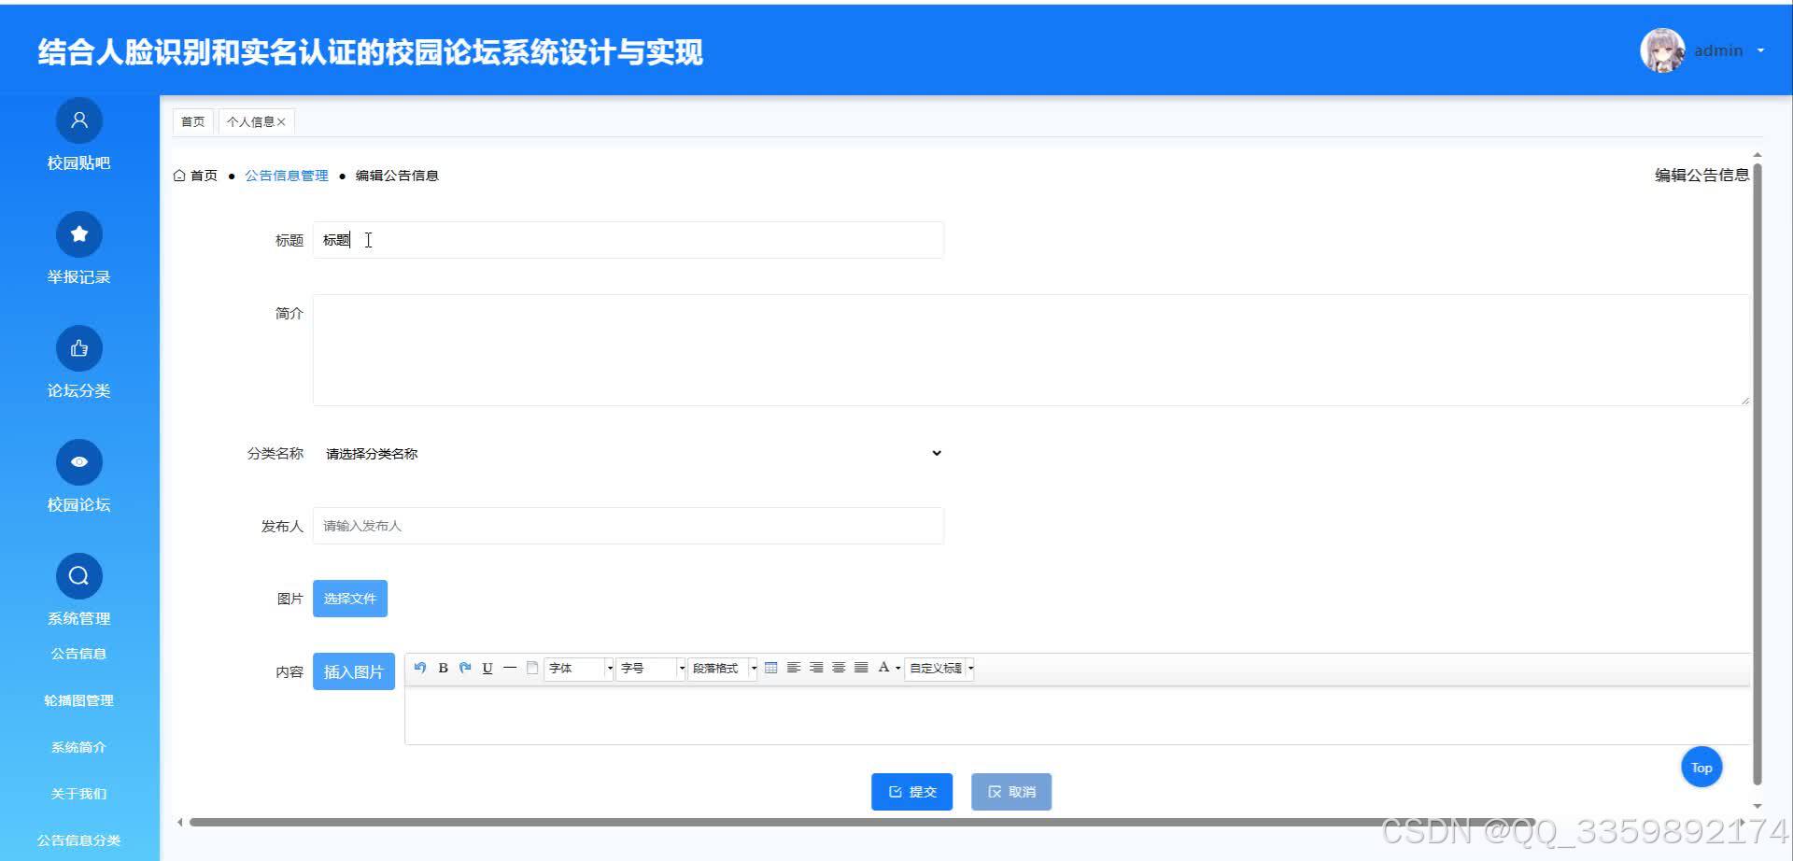
Task: Apply underline formatting in the editor
Action: pyautogui.click(x=487, y=668)
